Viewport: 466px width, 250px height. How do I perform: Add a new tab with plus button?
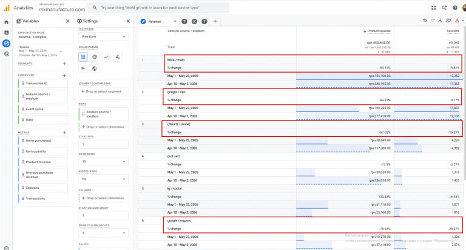(215, 21)
